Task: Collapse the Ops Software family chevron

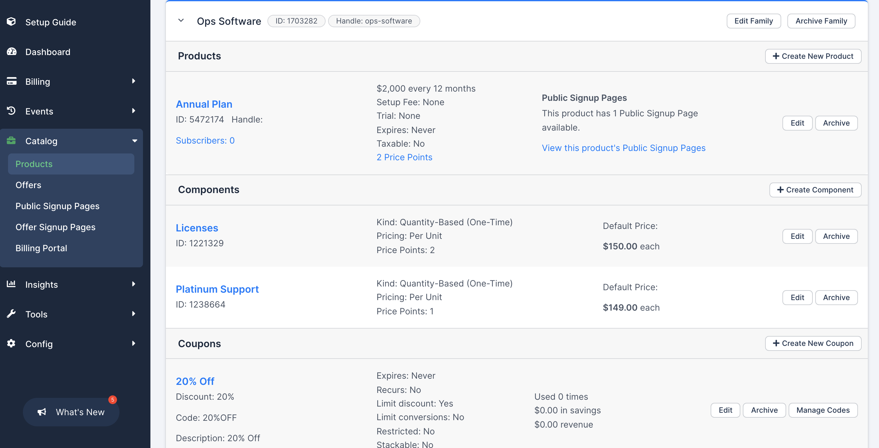Action: tap(181, 20)
